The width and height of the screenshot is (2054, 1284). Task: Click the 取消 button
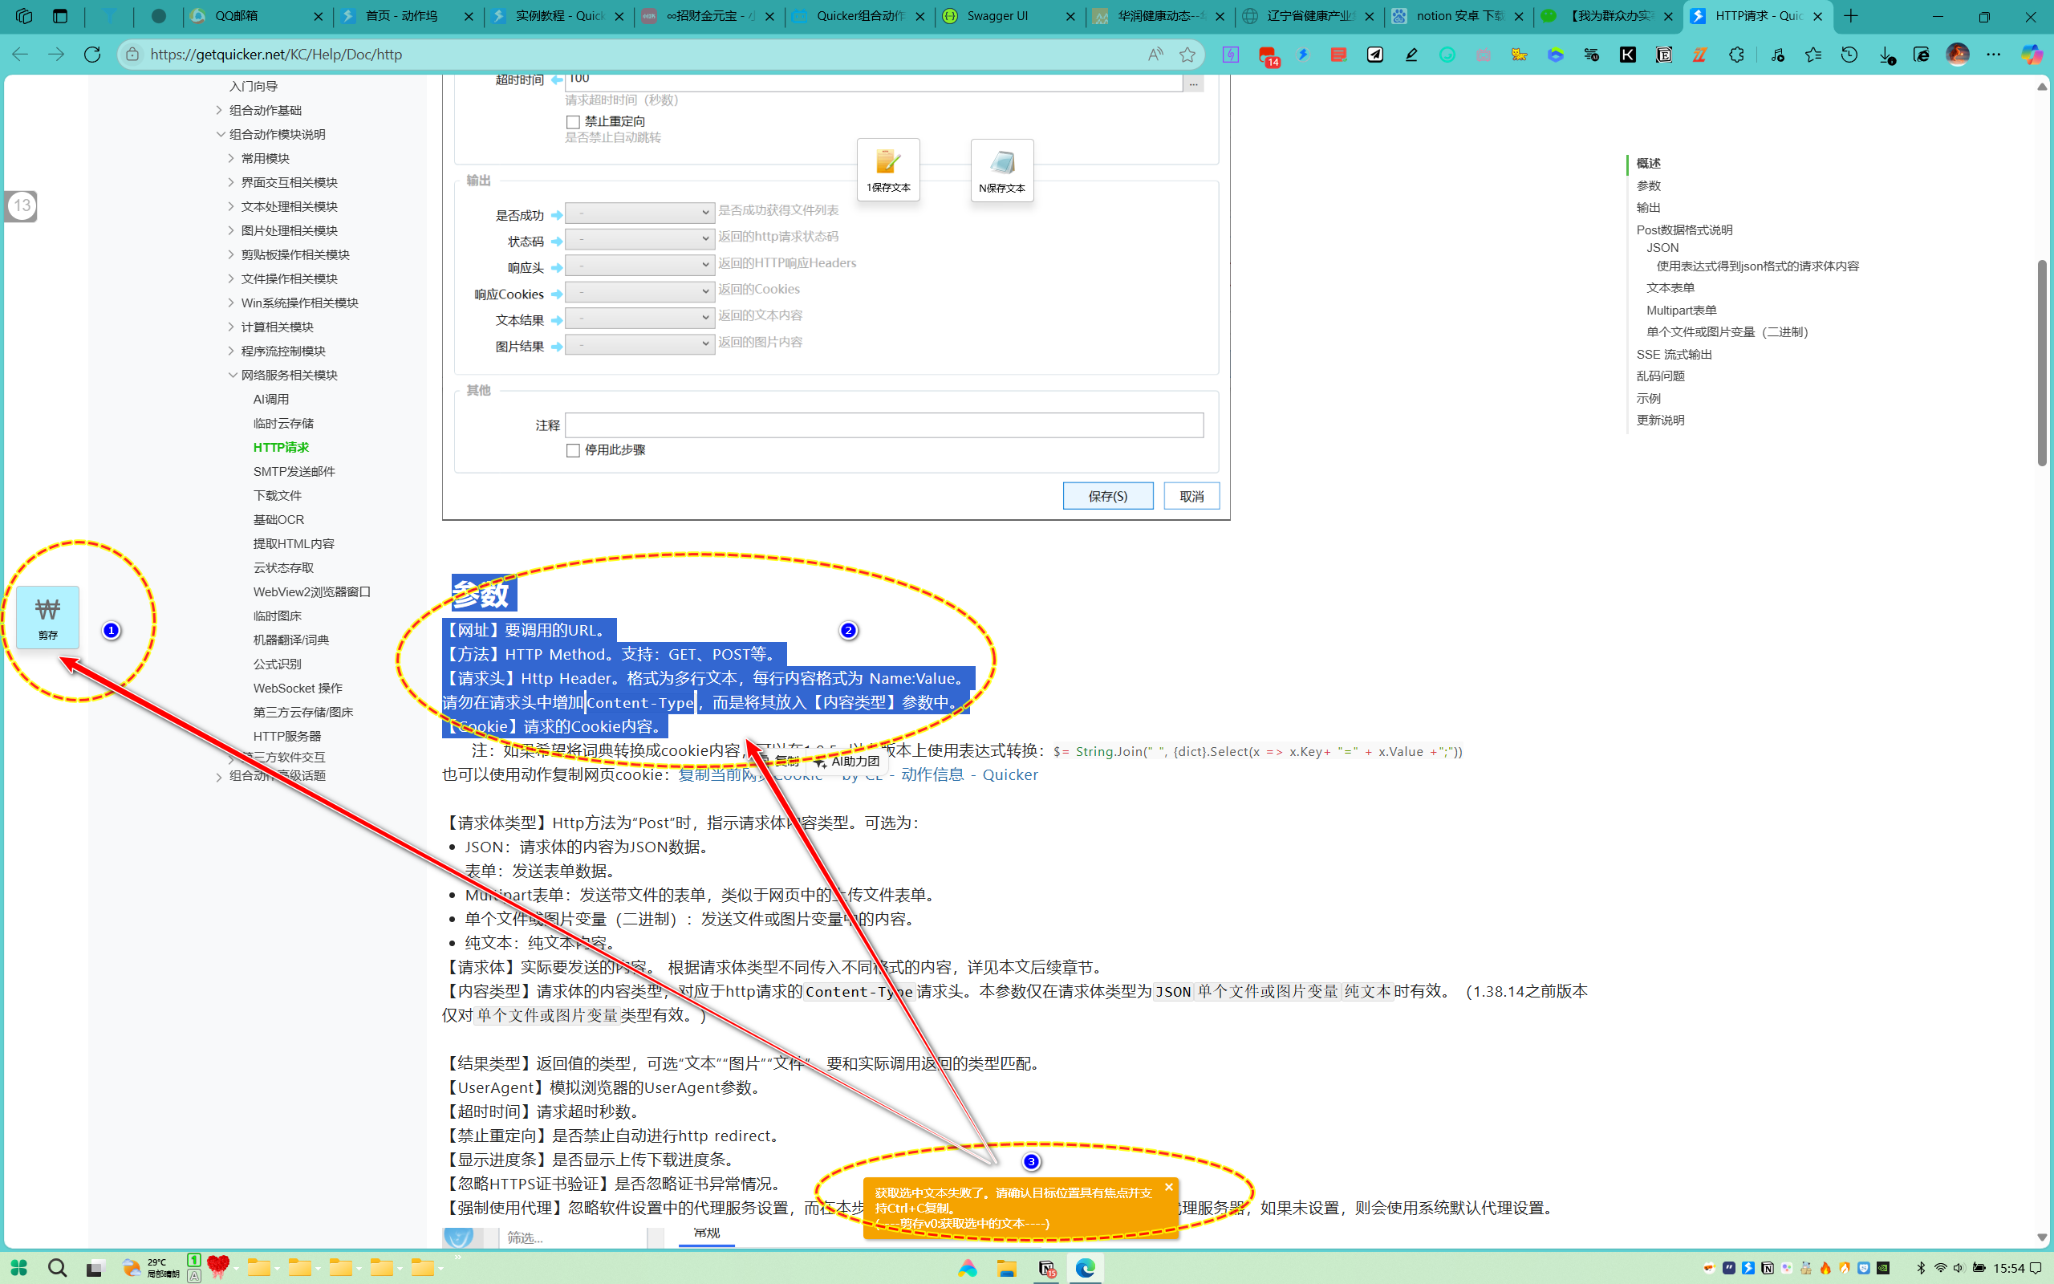pyautogui.click(x=1191, y=496)
